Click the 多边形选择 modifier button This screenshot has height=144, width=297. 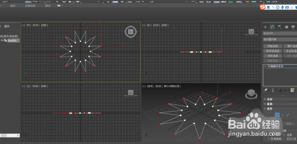pyautogui.click(x=290, y=51)
